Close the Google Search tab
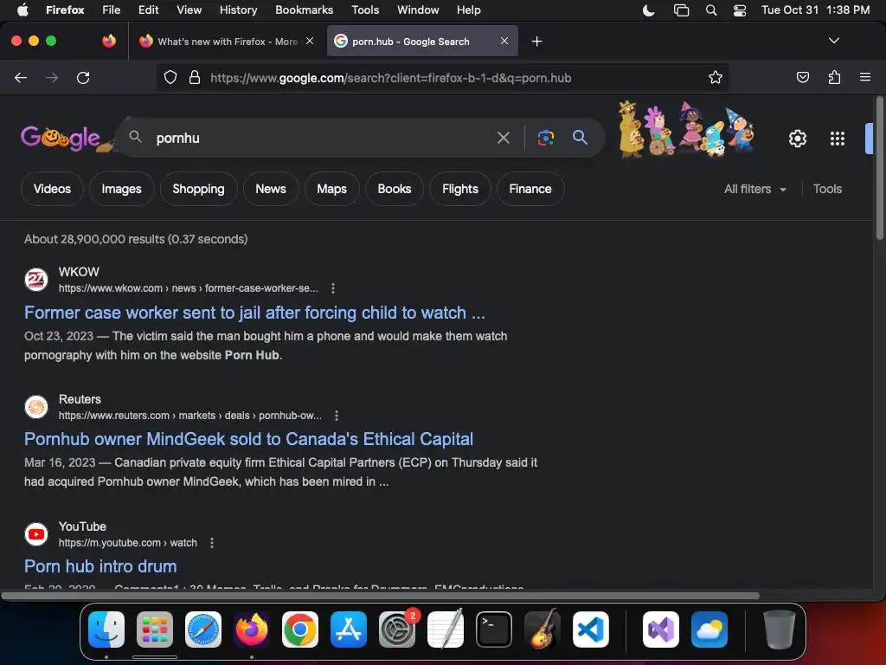 click(x=504, y=41)
